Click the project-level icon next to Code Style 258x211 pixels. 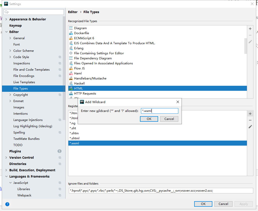(x=60, y=57)
